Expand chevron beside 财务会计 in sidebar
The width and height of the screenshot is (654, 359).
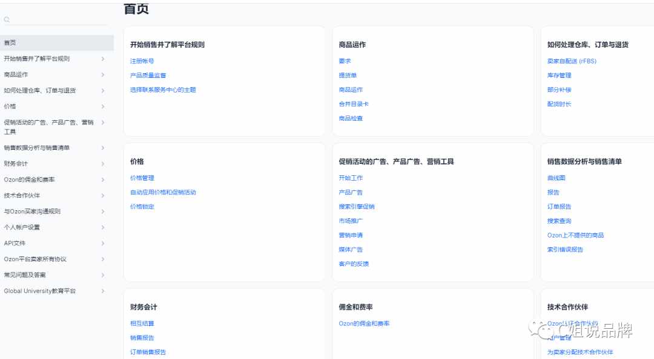(102, 164)
